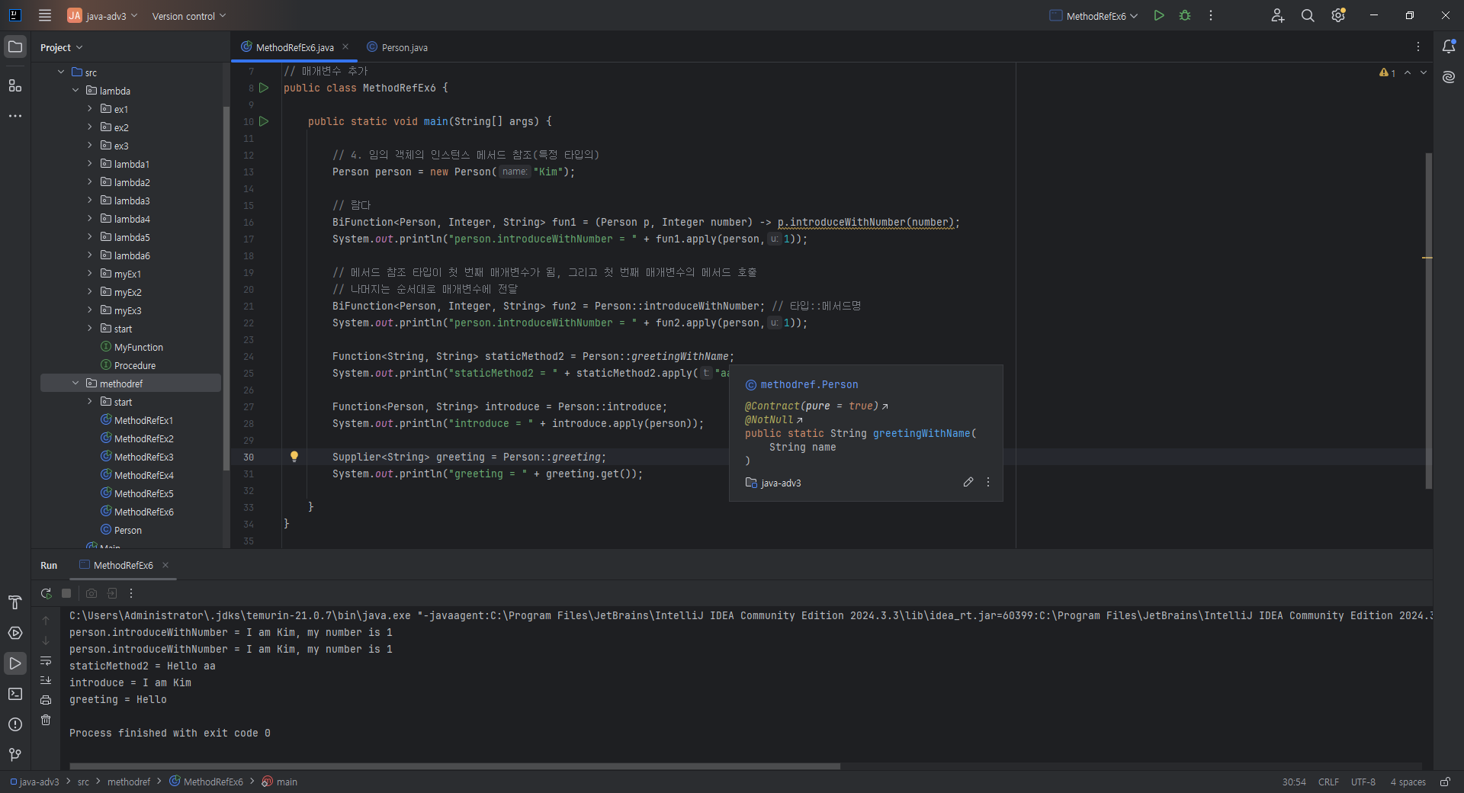Expand the ex1 package

coord(90,109)
